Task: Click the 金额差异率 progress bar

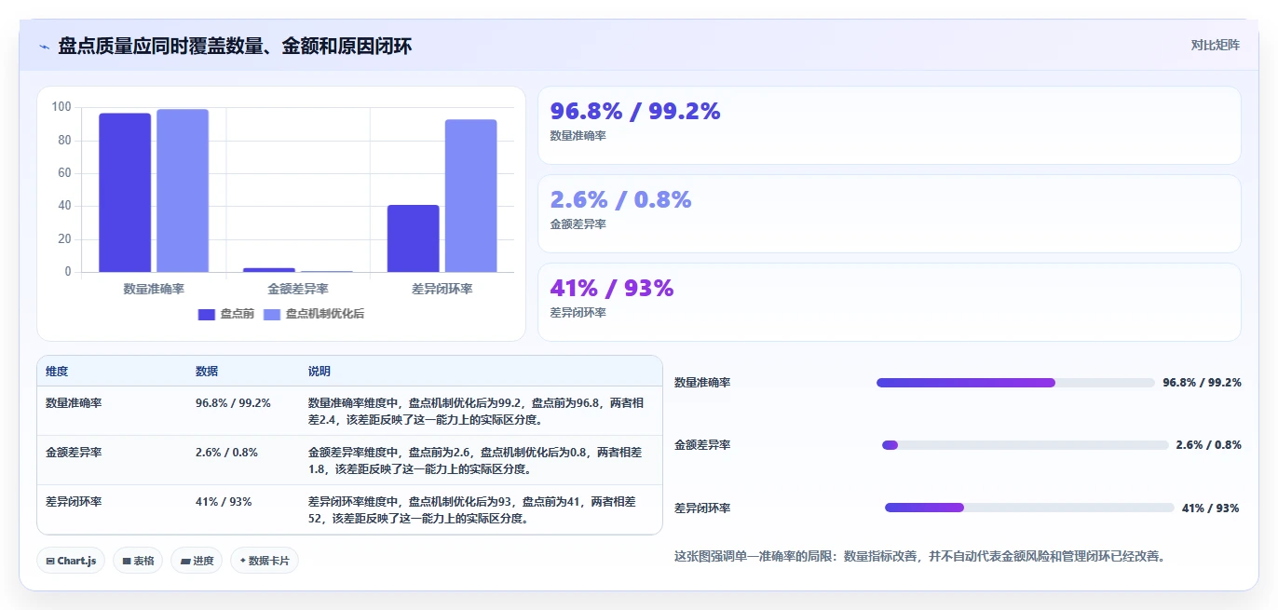Action: click(1025, 445)
